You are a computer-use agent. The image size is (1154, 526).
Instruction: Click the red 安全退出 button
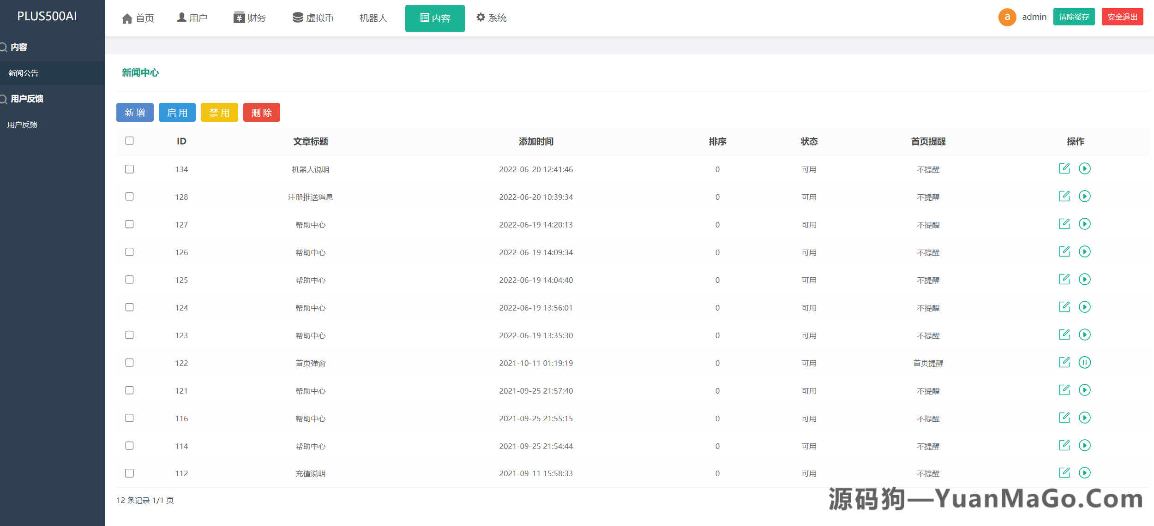pos(1122,17)
